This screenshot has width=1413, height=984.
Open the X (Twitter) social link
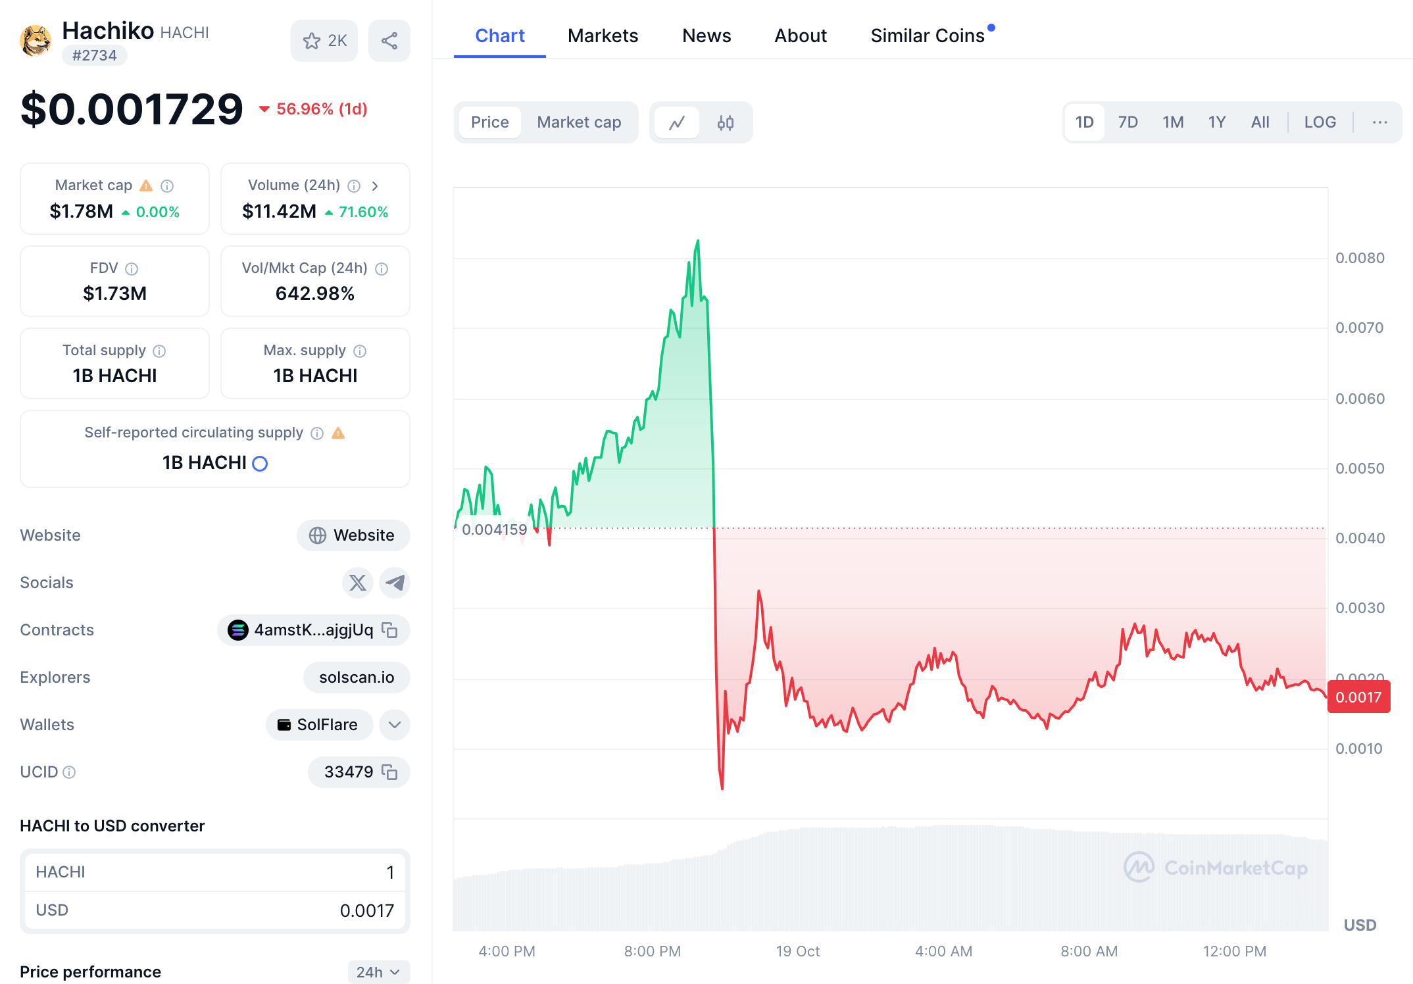(358, 583)
